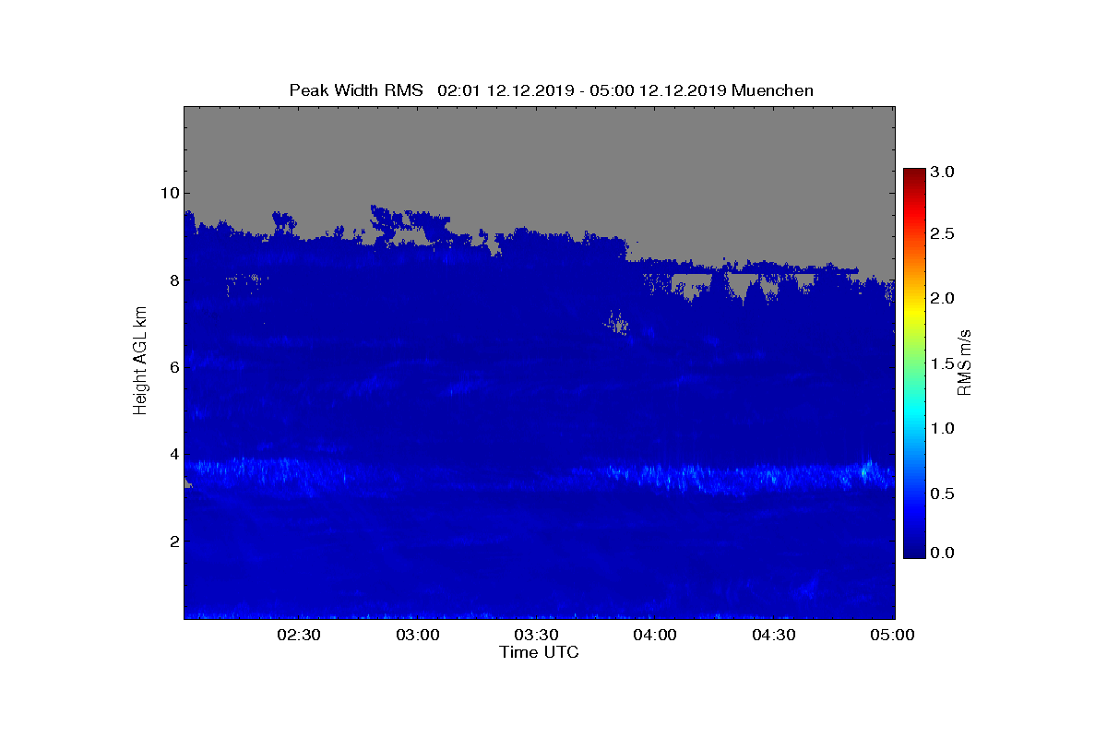Click the plot title Peak Width RMS
The width and height of the screenshot is (1107, 738).
[356, 90]
